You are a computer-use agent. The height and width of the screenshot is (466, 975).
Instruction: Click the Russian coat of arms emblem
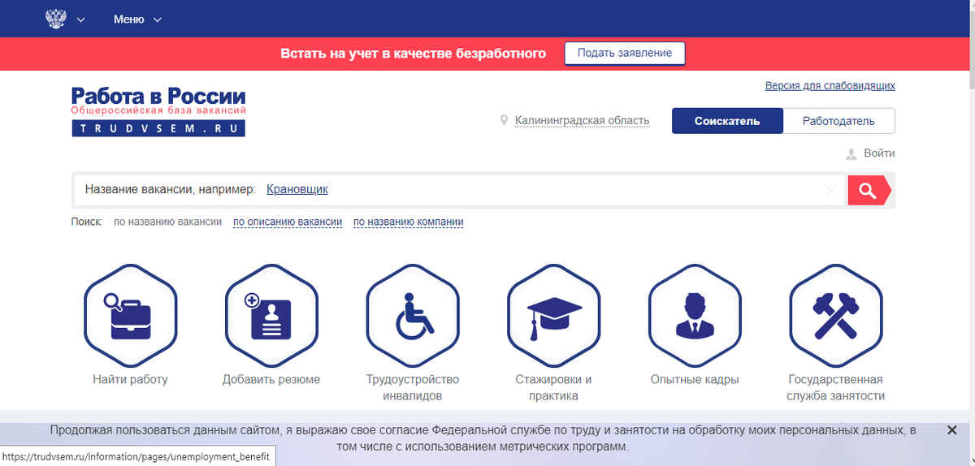coord(56,19)
